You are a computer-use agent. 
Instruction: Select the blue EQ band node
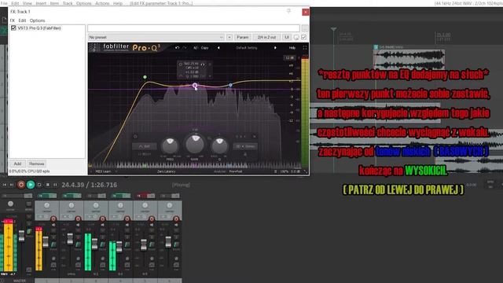[230, 85]
